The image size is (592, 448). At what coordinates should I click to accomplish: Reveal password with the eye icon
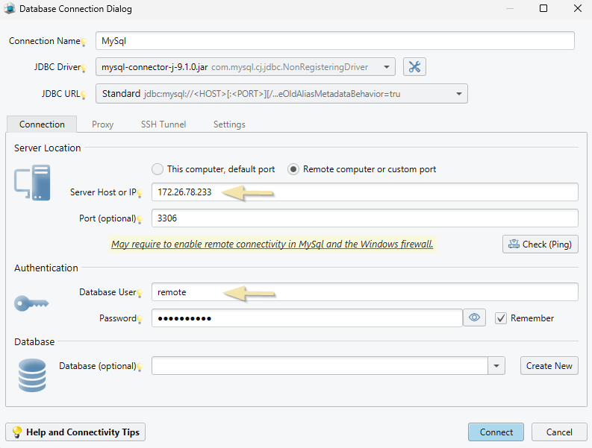tap(474, 318)
